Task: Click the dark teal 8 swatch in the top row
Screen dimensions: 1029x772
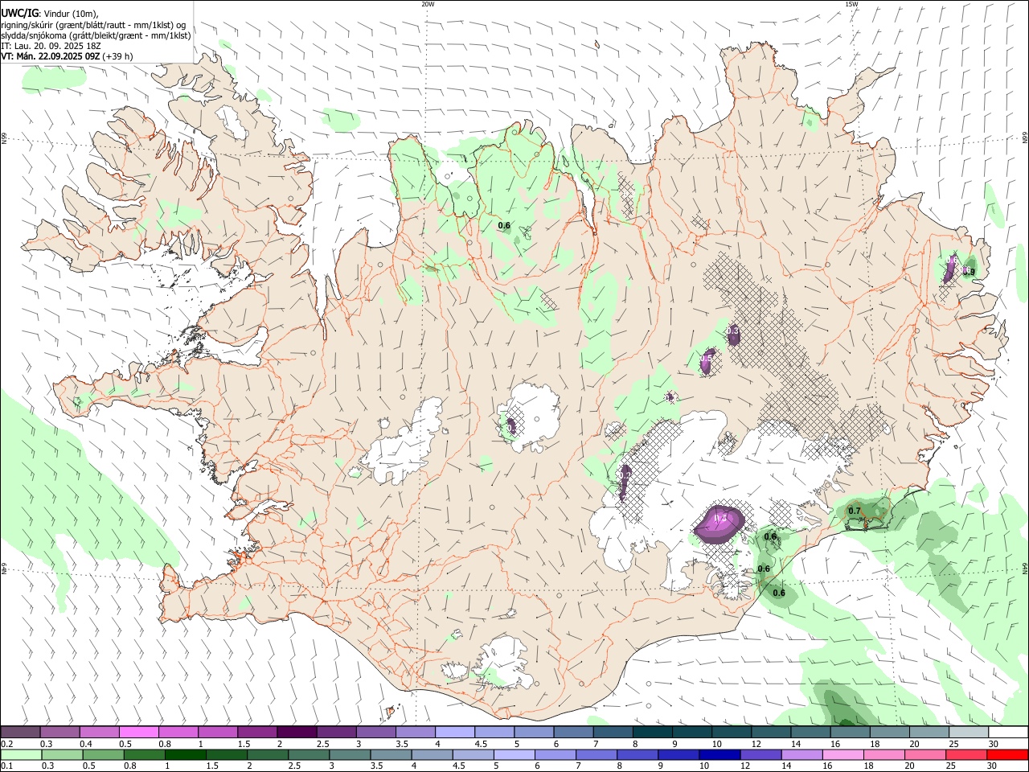Action: point(653,733)
